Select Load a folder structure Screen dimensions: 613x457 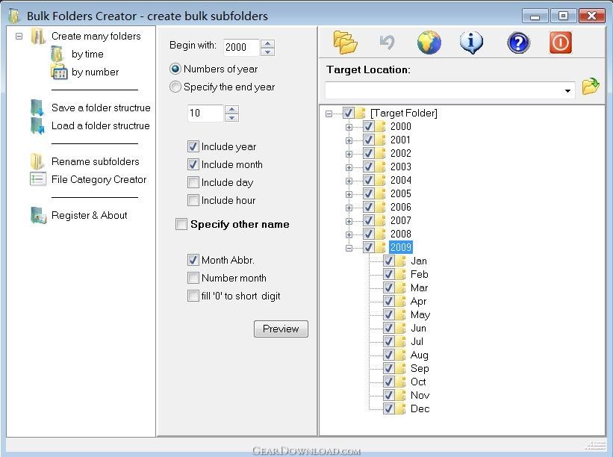point(101,126)
